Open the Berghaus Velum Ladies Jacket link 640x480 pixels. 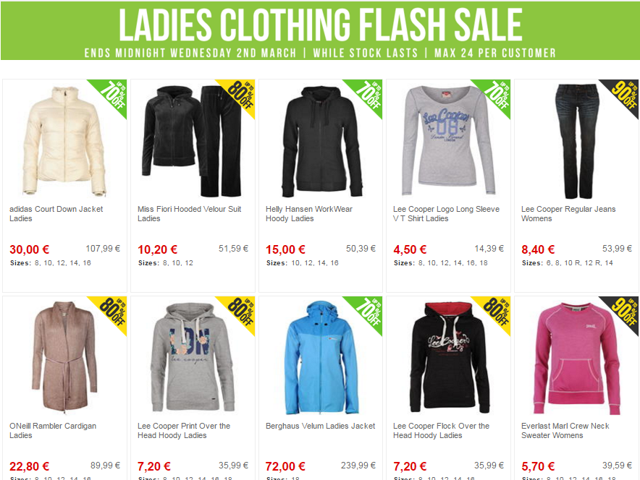(x=321, y=426)
